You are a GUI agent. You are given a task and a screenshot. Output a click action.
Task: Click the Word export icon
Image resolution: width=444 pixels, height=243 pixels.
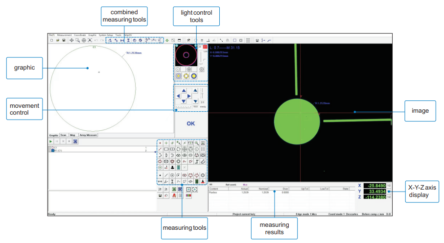coord(180,189)
